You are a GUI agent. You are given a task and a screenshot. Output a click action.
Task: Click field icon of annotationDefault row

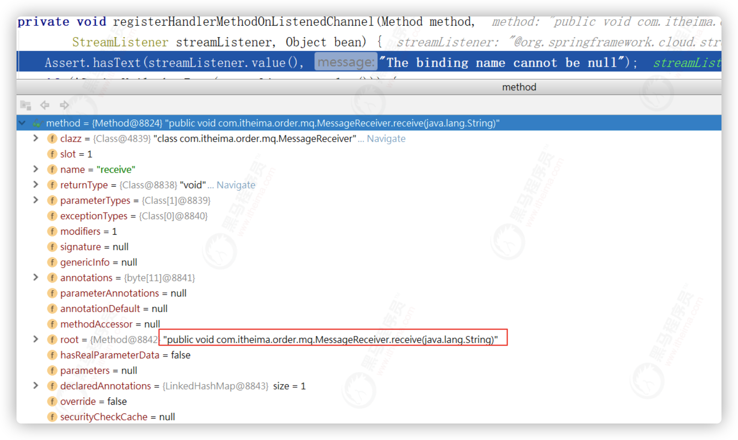pos(52,308)
